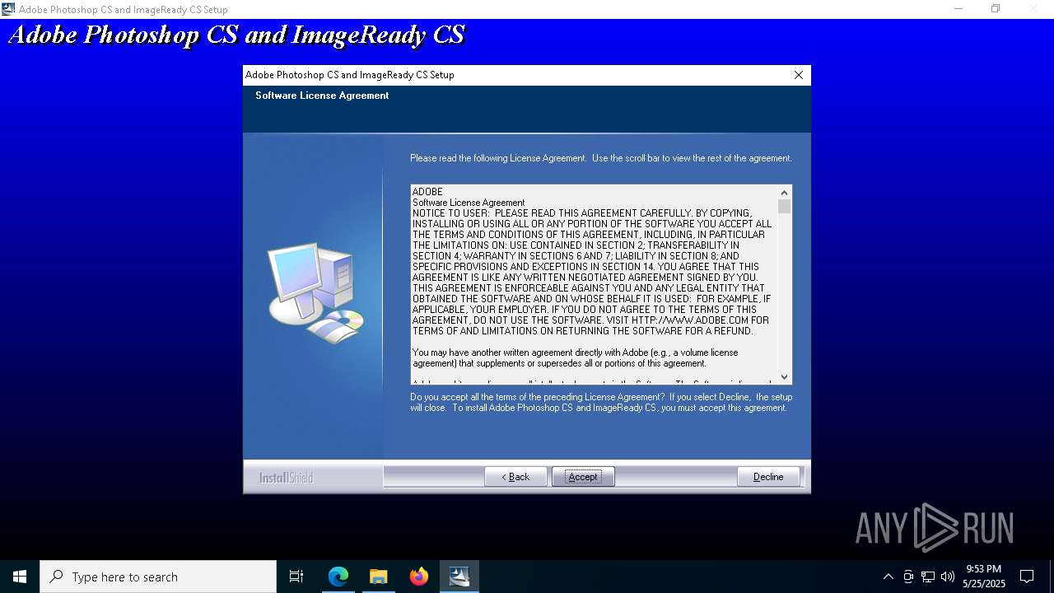Open the network status tray icon
Image resolution: width=1054 pixels, height=593 pixels.
(928, 577)
